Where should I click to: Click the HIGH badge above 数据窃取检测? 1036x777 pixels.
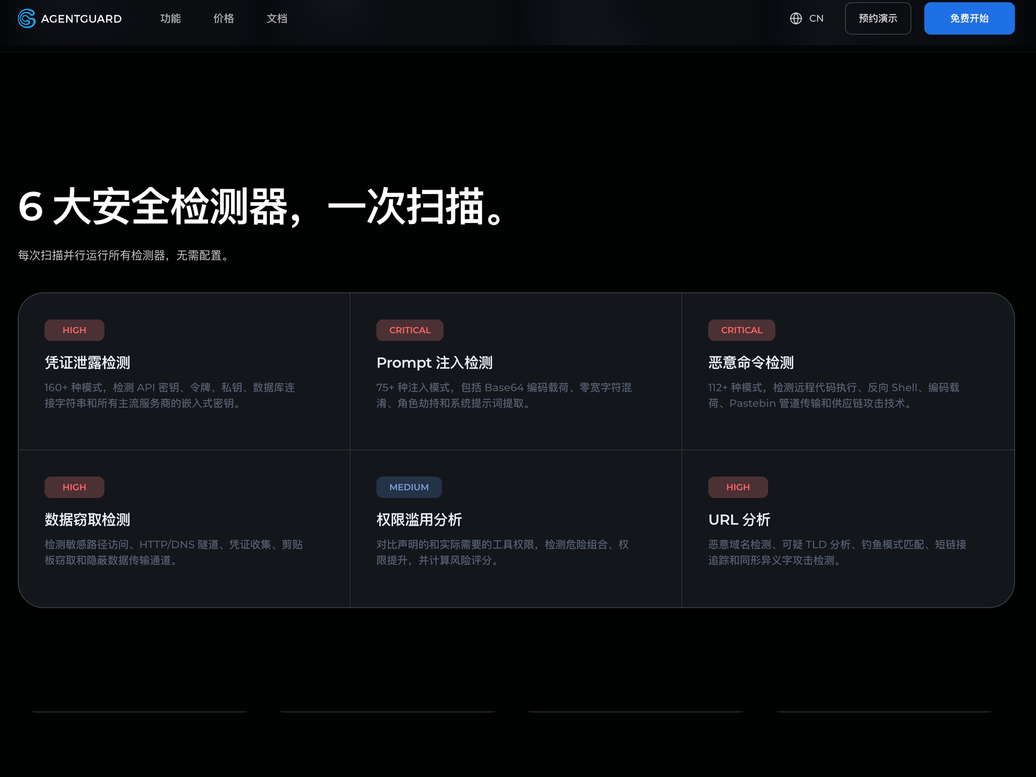click(x=75, y=487)
